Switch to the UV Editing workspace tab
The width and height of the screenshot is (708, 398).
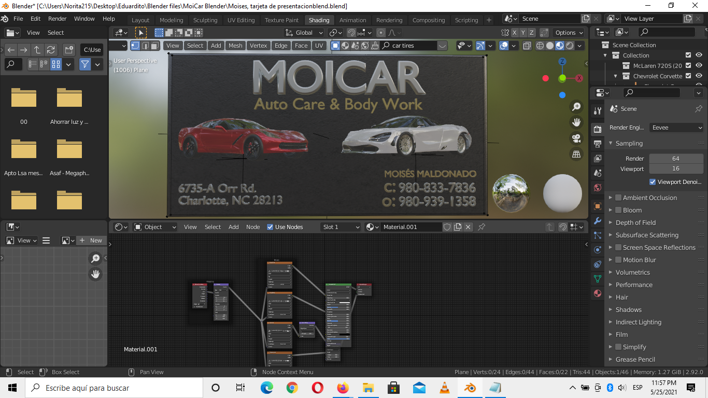click(241, 20)
